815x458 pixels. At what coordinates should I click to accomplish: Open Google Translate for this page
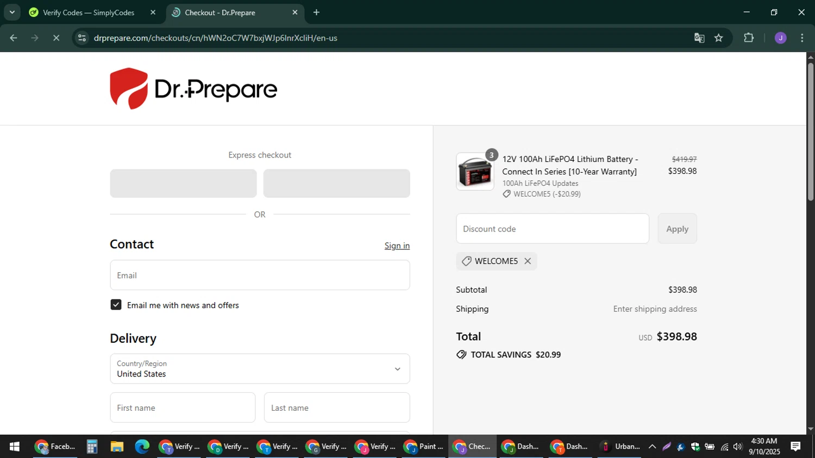699,38
